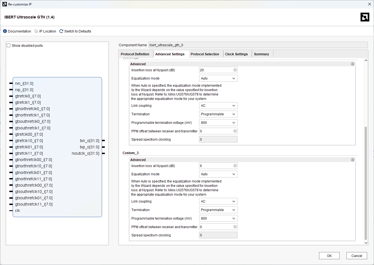This screenshot has width=374, height=265.
Task: Open Custom_3 Termination dropdown
Action: tap(218, 210)
